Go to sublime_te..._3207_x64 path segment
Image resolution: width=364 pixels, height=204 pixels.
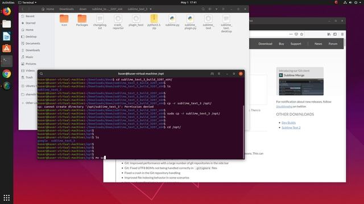pyautogui.click(x=107, y=9)
